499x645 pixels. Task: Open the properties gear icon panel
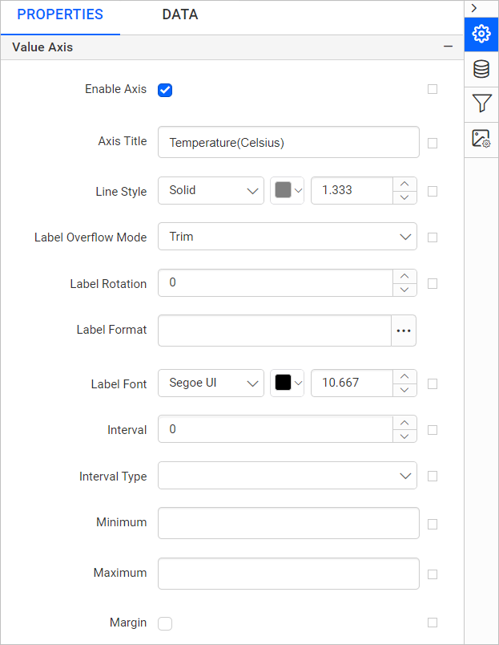[481, 34]
